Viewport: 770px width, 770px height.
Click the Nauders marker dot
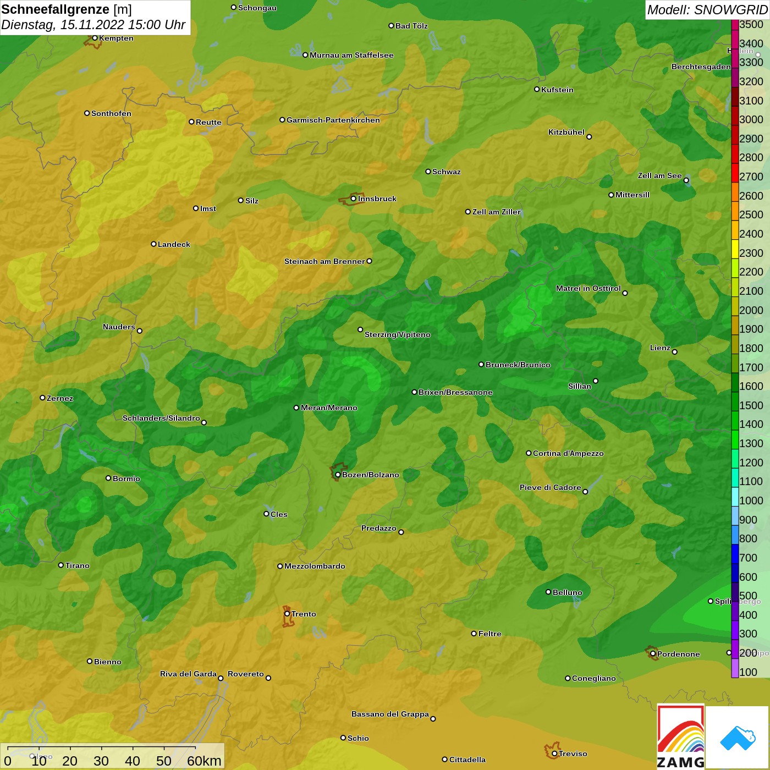coord(140,331)
